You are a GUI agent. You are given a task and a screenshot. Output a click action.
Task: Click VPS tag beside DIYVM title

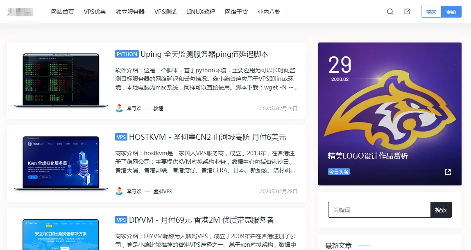point(121,220)
